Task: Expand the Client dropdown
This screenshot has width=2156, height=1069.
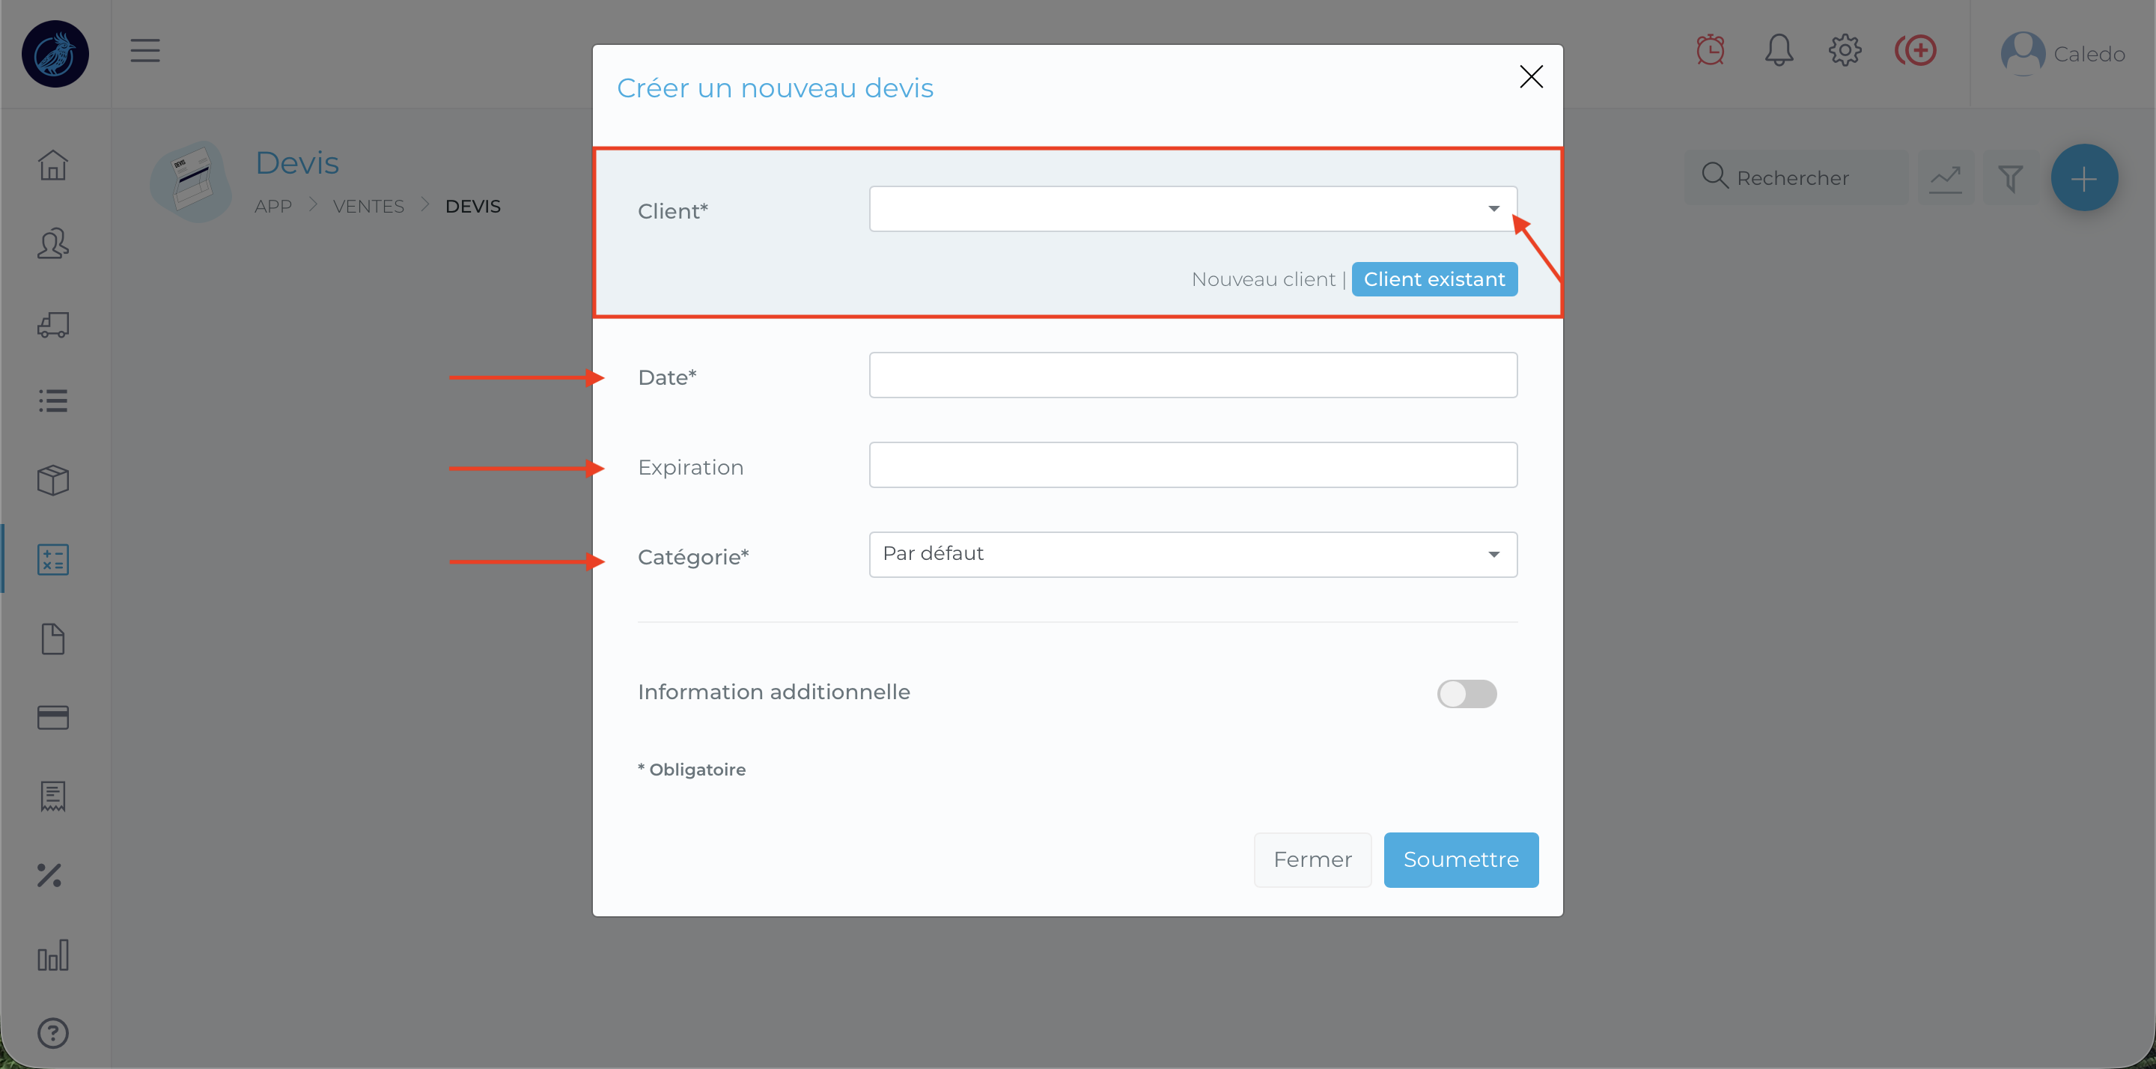Action: coord(1193,210)
